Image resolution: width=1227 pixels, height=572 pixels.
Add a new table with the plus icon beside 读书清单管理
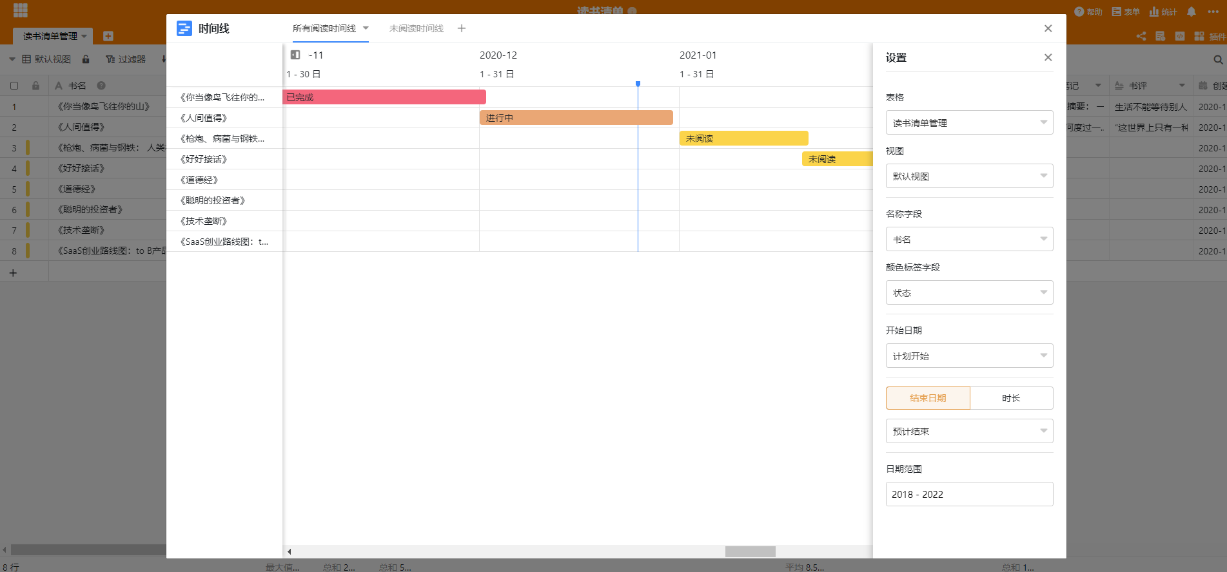click(x=108, y=36)
